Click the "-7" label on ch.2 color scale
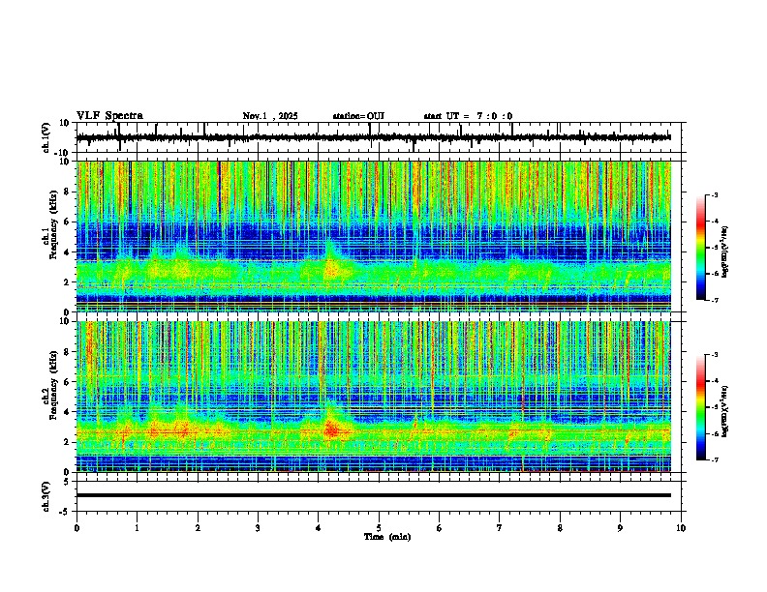 click(x=714, y=460)
